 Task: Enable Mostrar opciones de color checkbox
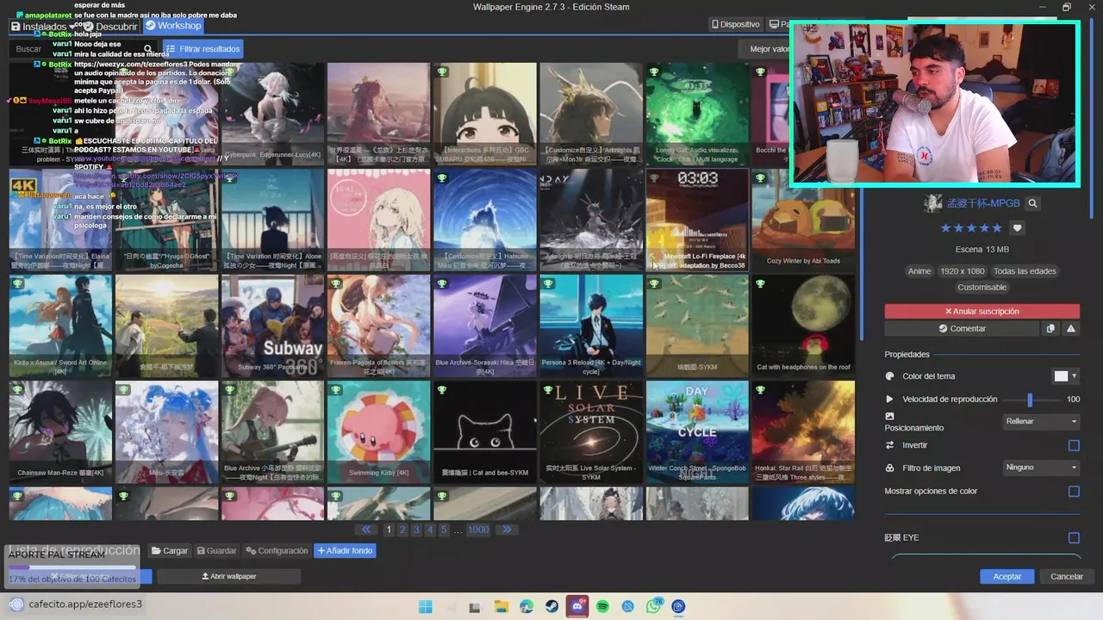[x=1074, y=492]
